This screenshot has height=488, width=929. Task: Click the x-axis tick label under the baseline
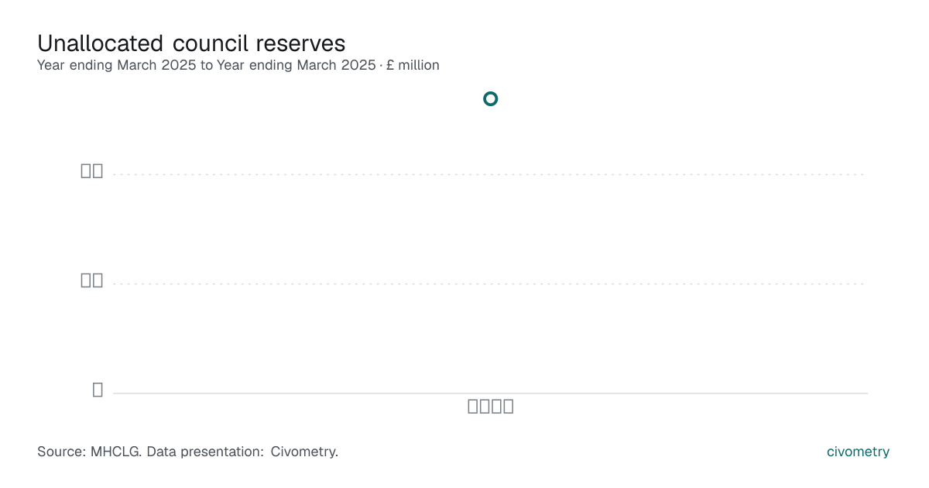pyautogui.click(x=491, y=406)
